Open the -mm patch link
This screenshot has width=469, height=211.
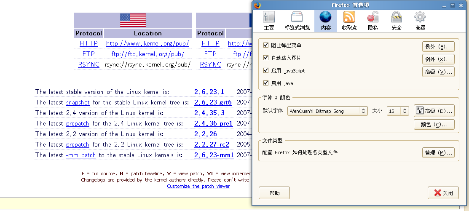coord(81,155)
